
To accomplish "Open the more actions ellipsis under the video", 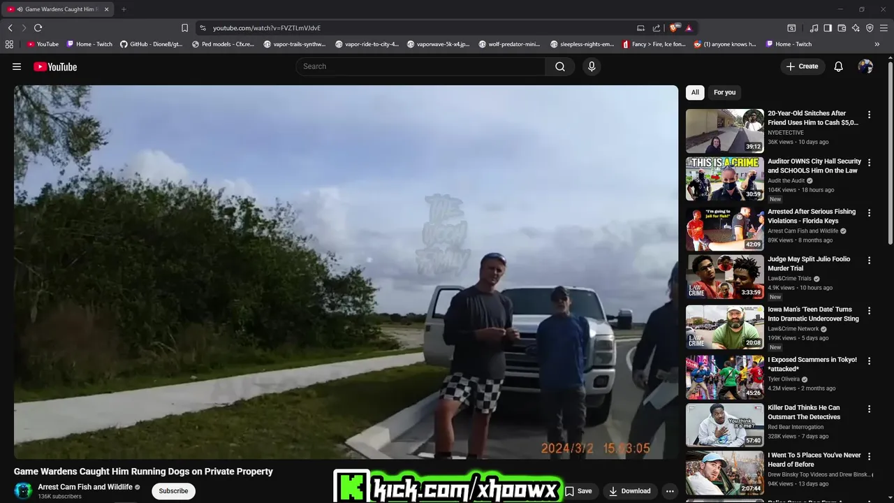I will [x=670, y=491].
